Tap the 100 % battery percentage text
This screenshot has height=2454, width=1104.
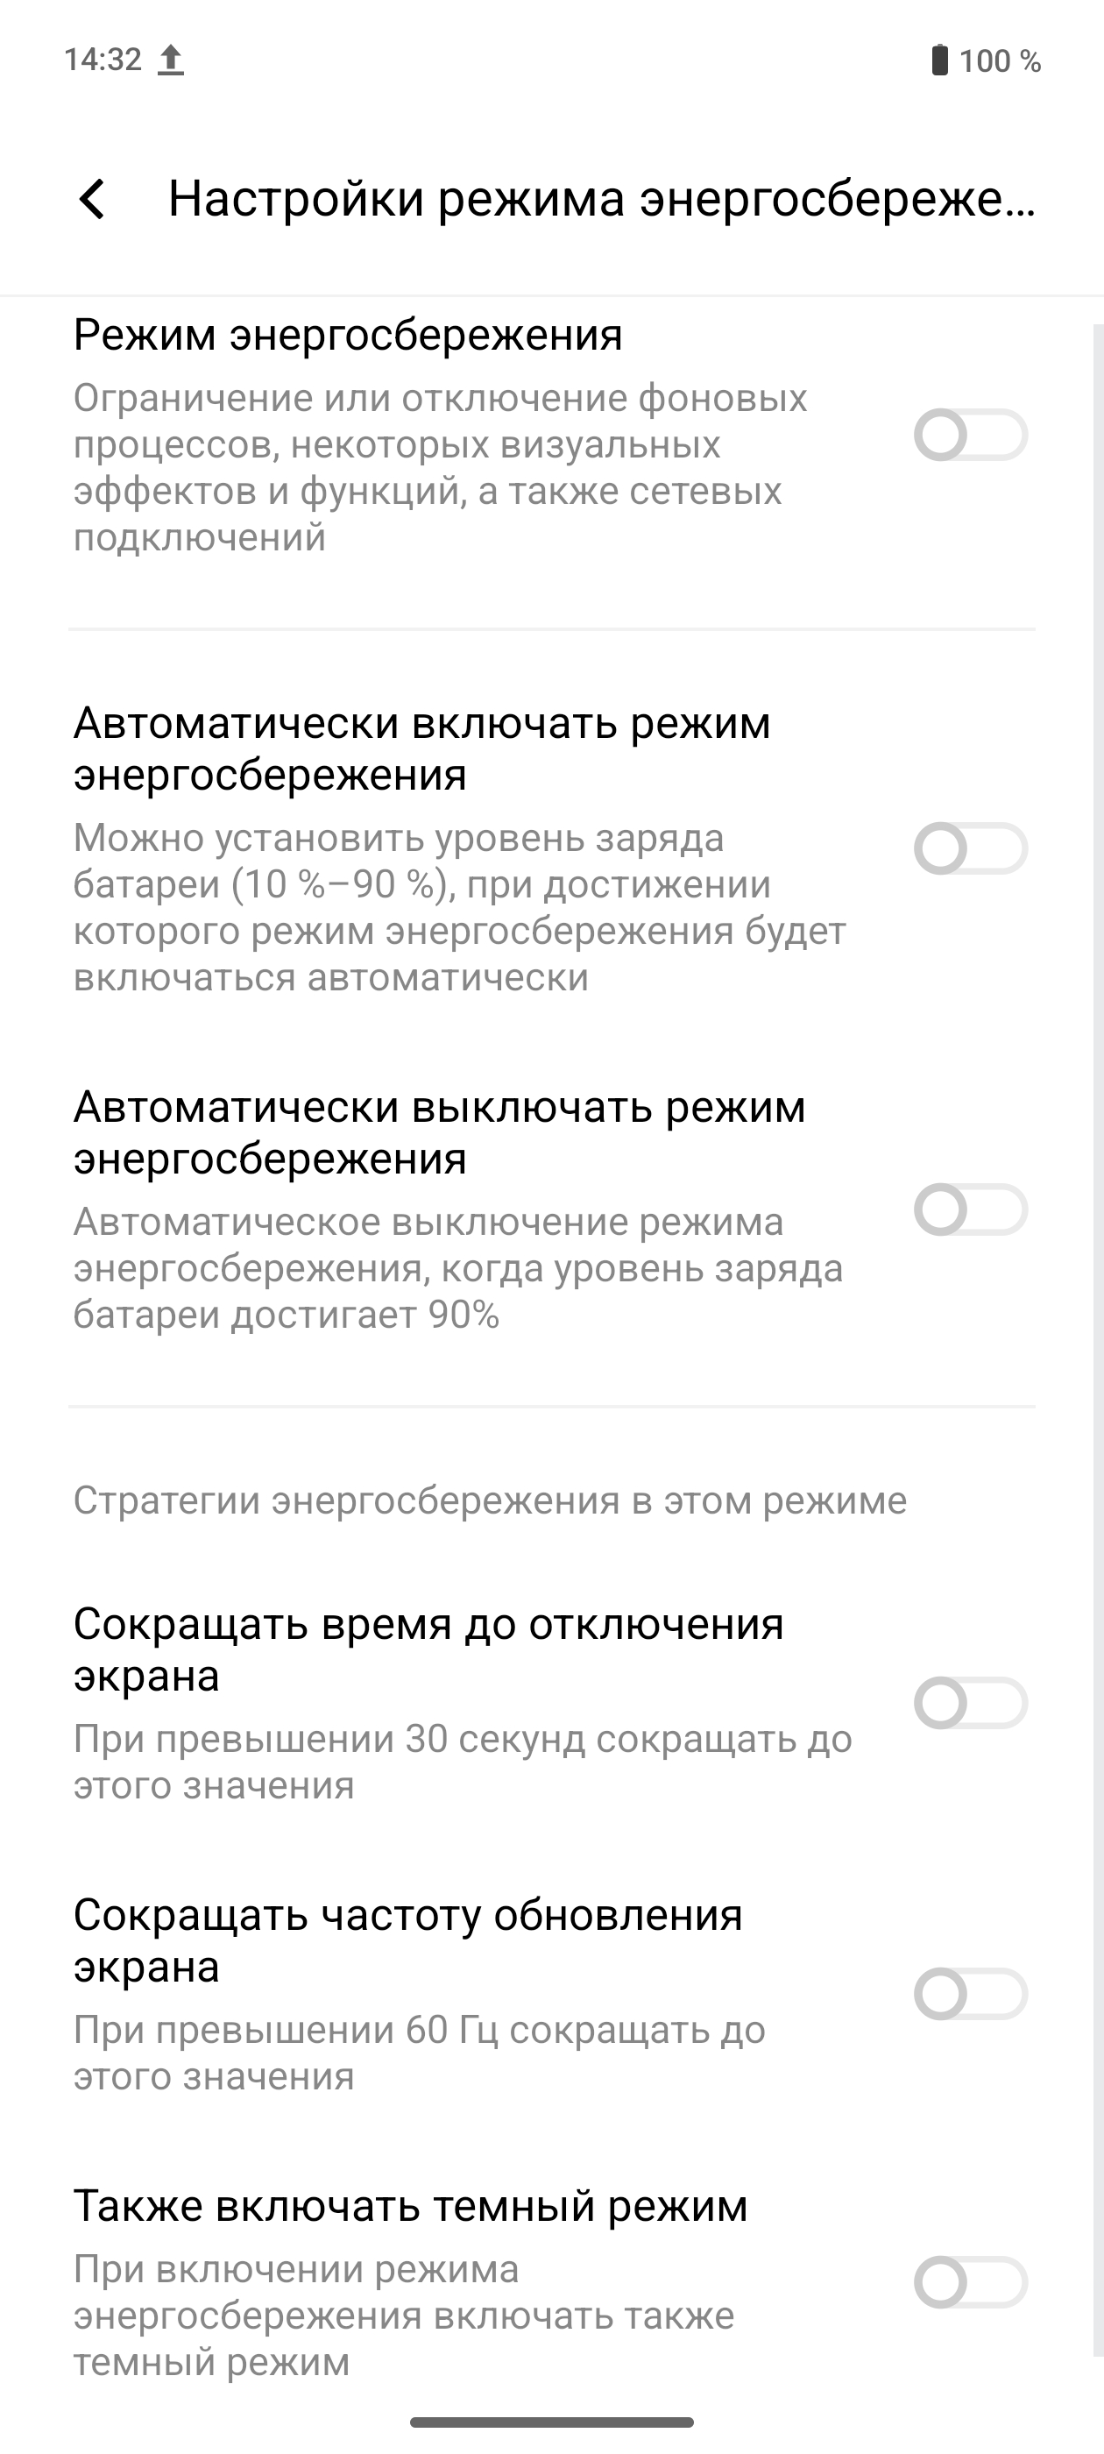tap(999, 61)
